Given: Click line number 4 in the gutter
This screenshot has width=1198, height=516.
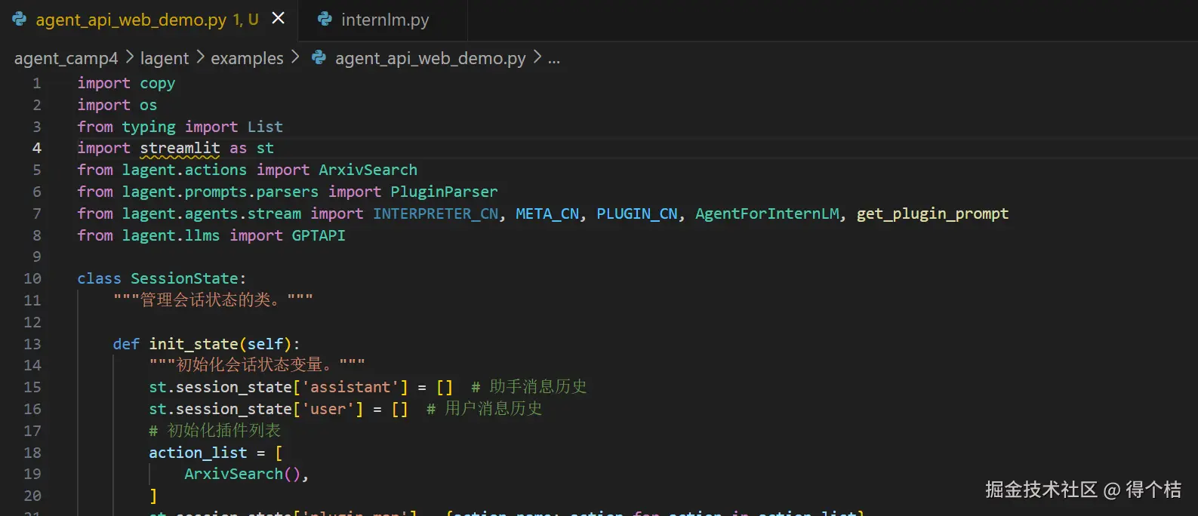Looking at the screenshot, I should [37, 148].
